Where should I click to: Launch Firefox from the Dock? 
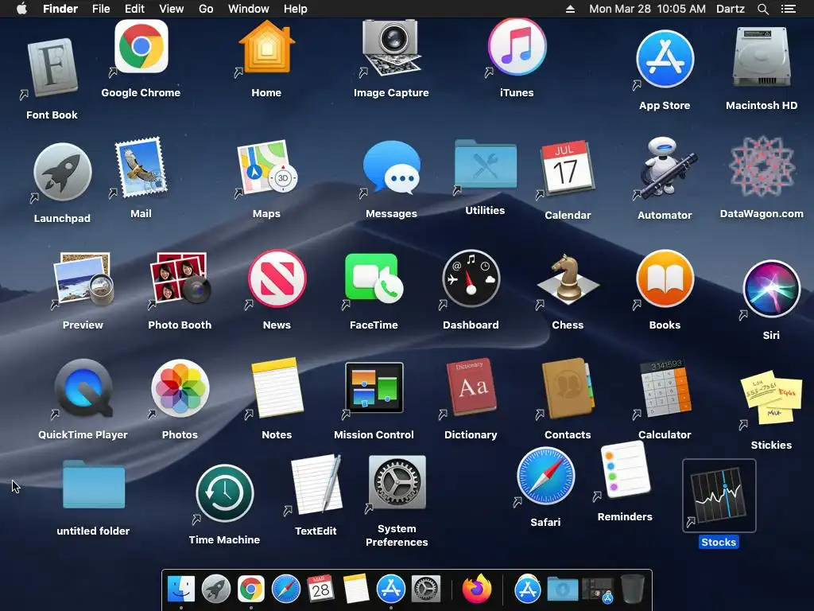coord(477,589)
